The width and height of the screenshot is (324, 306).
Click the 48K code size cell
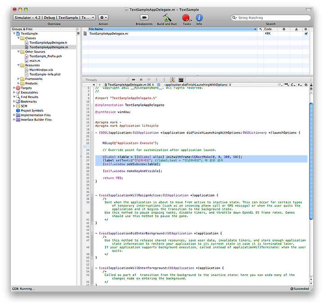(268, 33)
